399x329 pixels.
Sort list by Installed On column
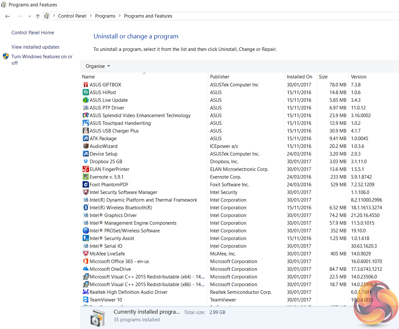pyautogui.click(x=301, y=77)
